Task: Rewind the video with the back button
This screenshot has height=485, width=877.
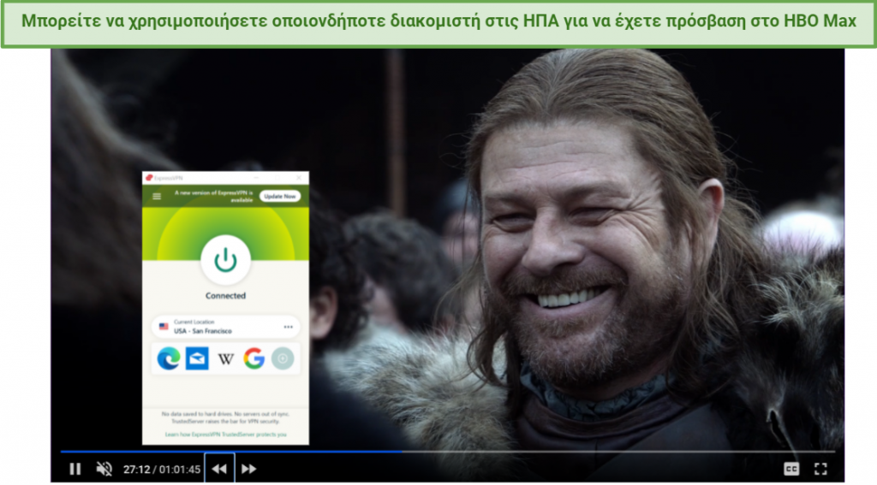Action: 219,469
